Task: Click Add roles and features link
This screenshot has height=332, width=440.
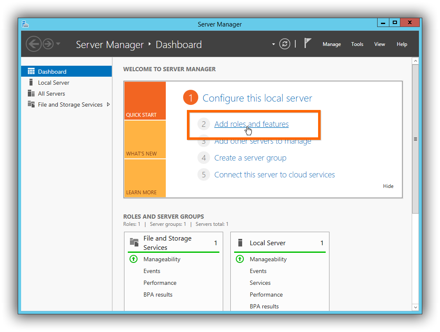Action: pyautogui.click(x=251, y=124)
